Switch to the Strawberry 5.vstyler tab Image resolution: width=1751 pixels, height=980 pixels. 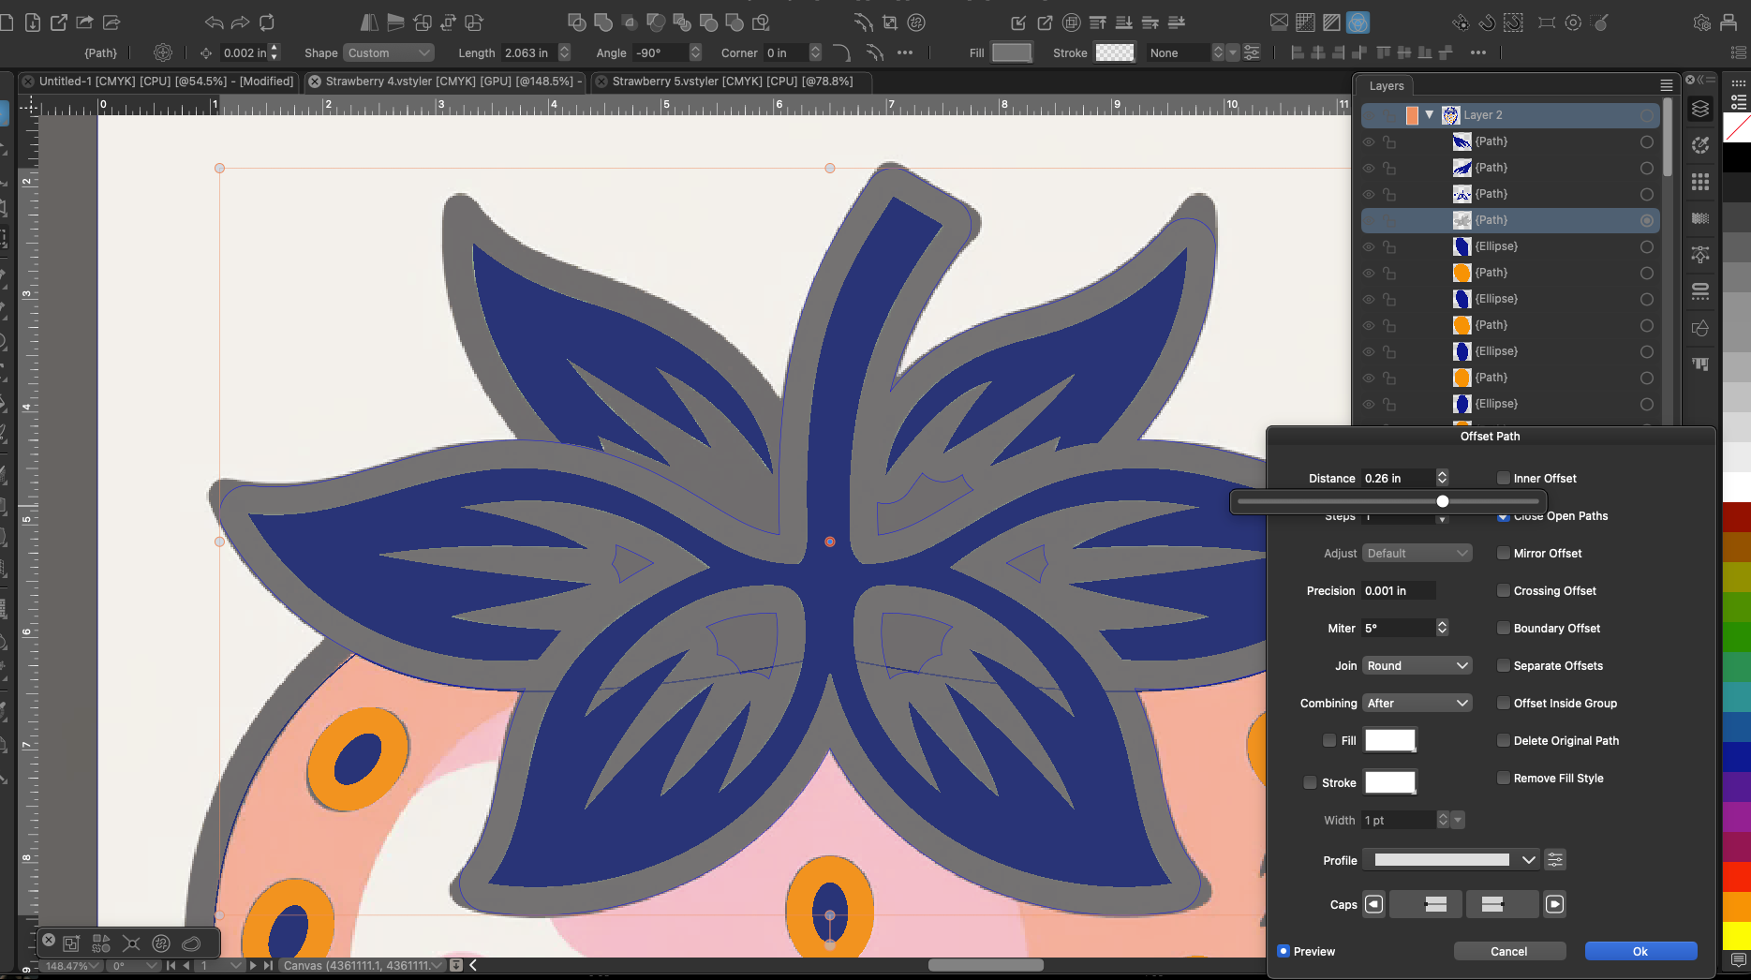(x=732, y=82)
